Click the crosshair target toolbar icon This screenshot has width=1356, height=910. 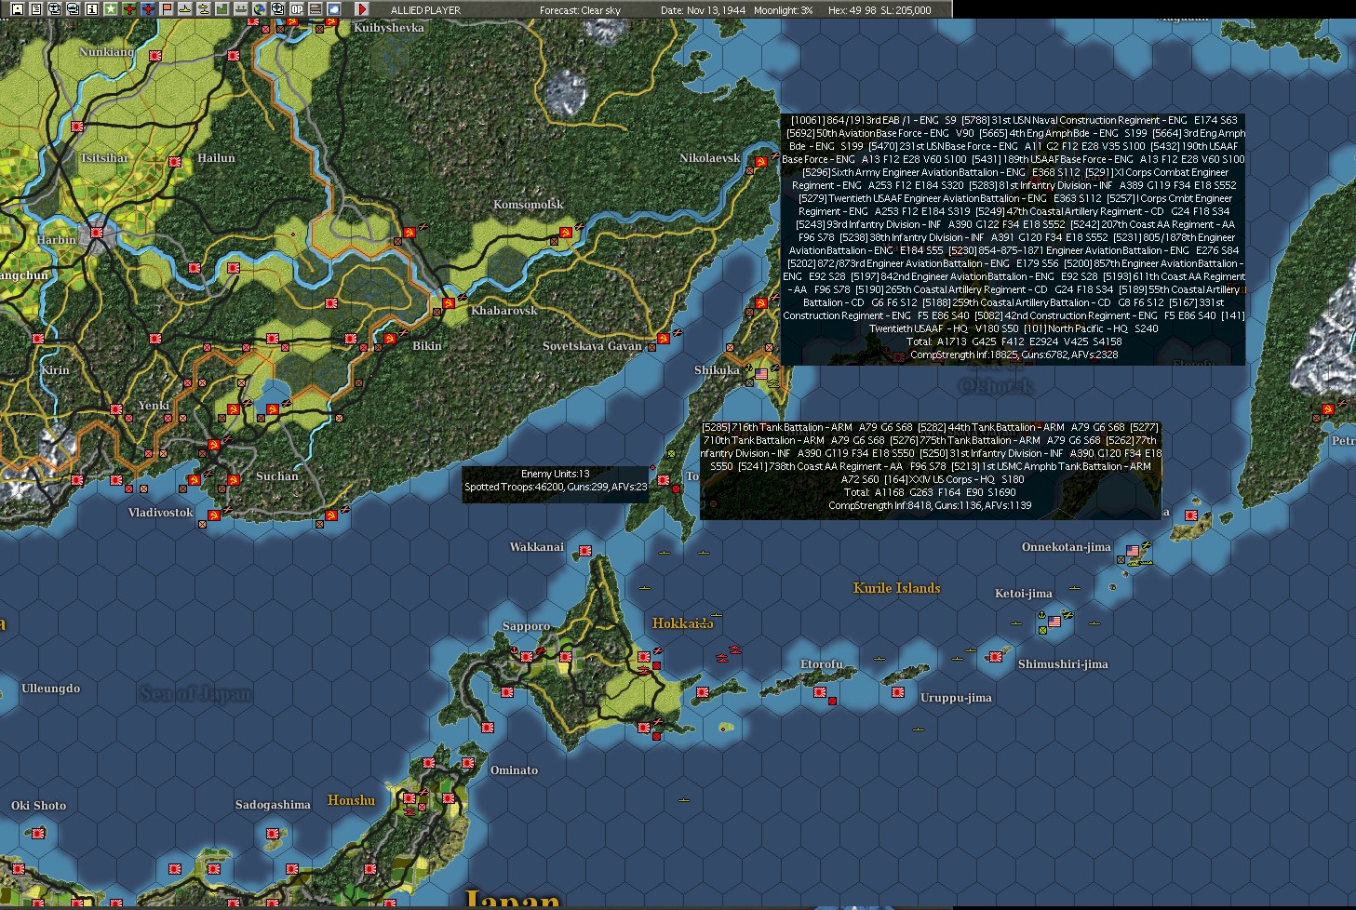point(278,9)
